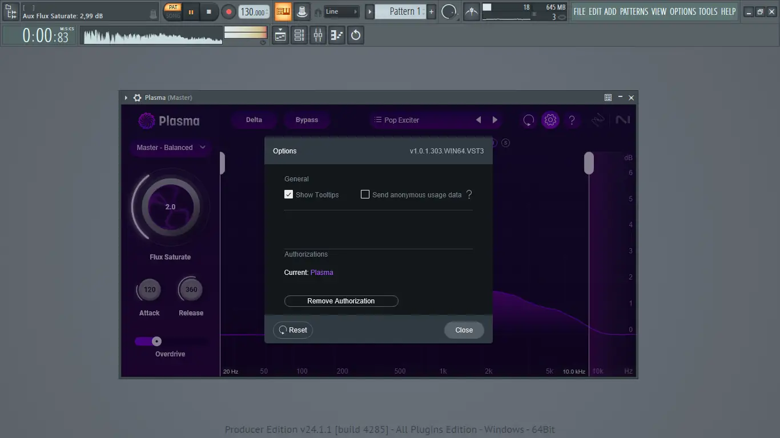Click the circular arrow icon after Piano roll
The image size is (780, 438).
[356, 35]
